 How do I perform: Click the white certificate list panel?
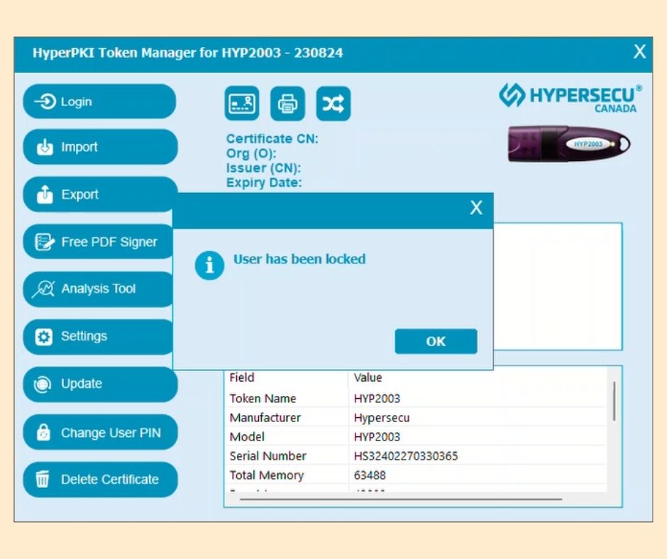(x=558, y=287)
